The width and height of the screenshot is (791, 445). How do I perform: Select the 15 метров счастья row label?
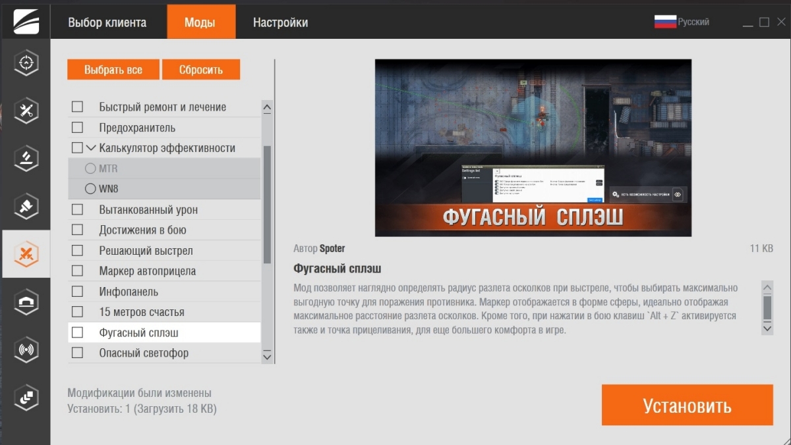pos(142,311)
